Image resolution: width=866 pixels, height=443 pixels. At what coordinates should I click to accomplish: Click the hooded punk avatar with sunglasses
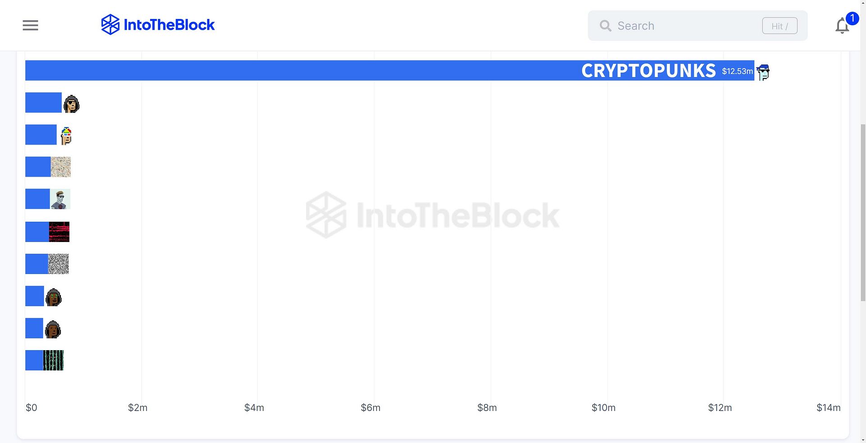(71, 104)
